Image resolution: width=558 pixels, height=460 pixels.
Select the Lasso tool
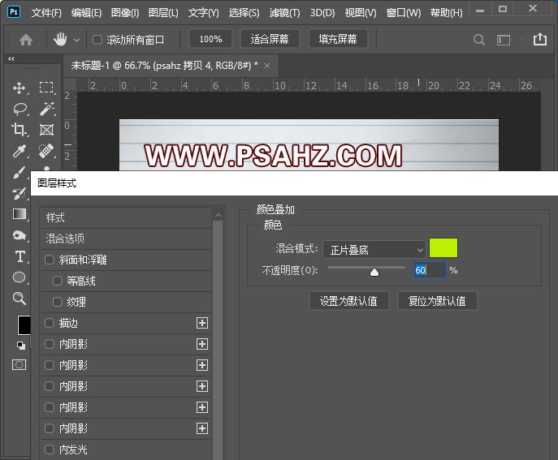click(19, 109)
